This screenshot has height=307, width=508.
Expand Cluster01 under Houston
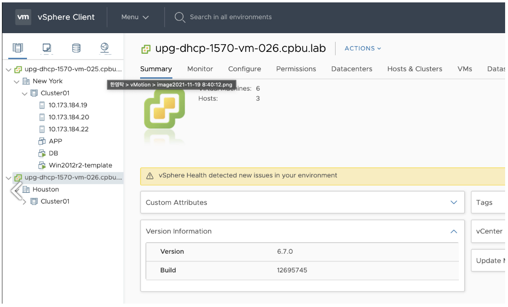(x=25, y=202)
